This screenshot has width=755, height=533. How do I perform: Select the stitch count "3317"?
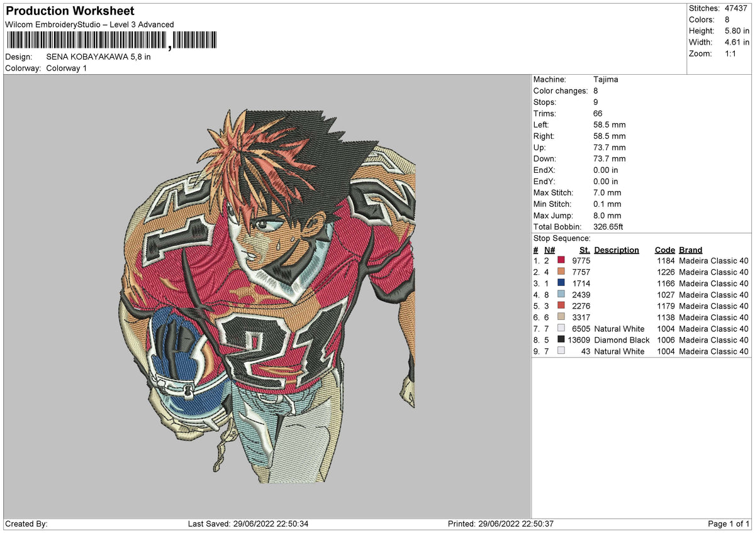tap(581, 317)
